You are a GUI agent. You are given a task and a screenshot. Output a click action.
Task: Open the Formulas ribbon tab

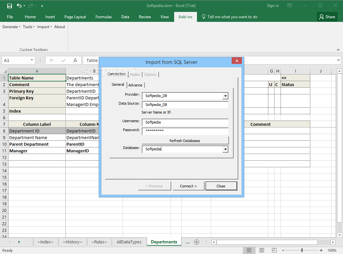tap(103, 17)
